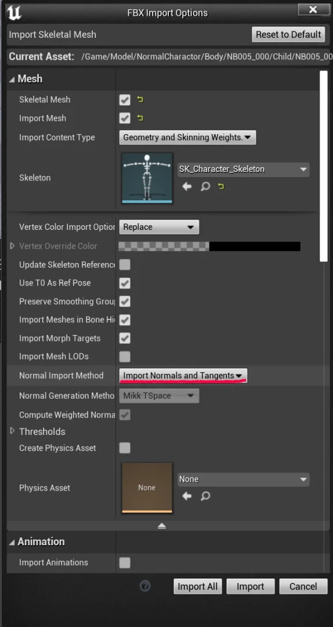Click the Import button
The height and width of the screenshot is (627, 333).
point(250,586)
